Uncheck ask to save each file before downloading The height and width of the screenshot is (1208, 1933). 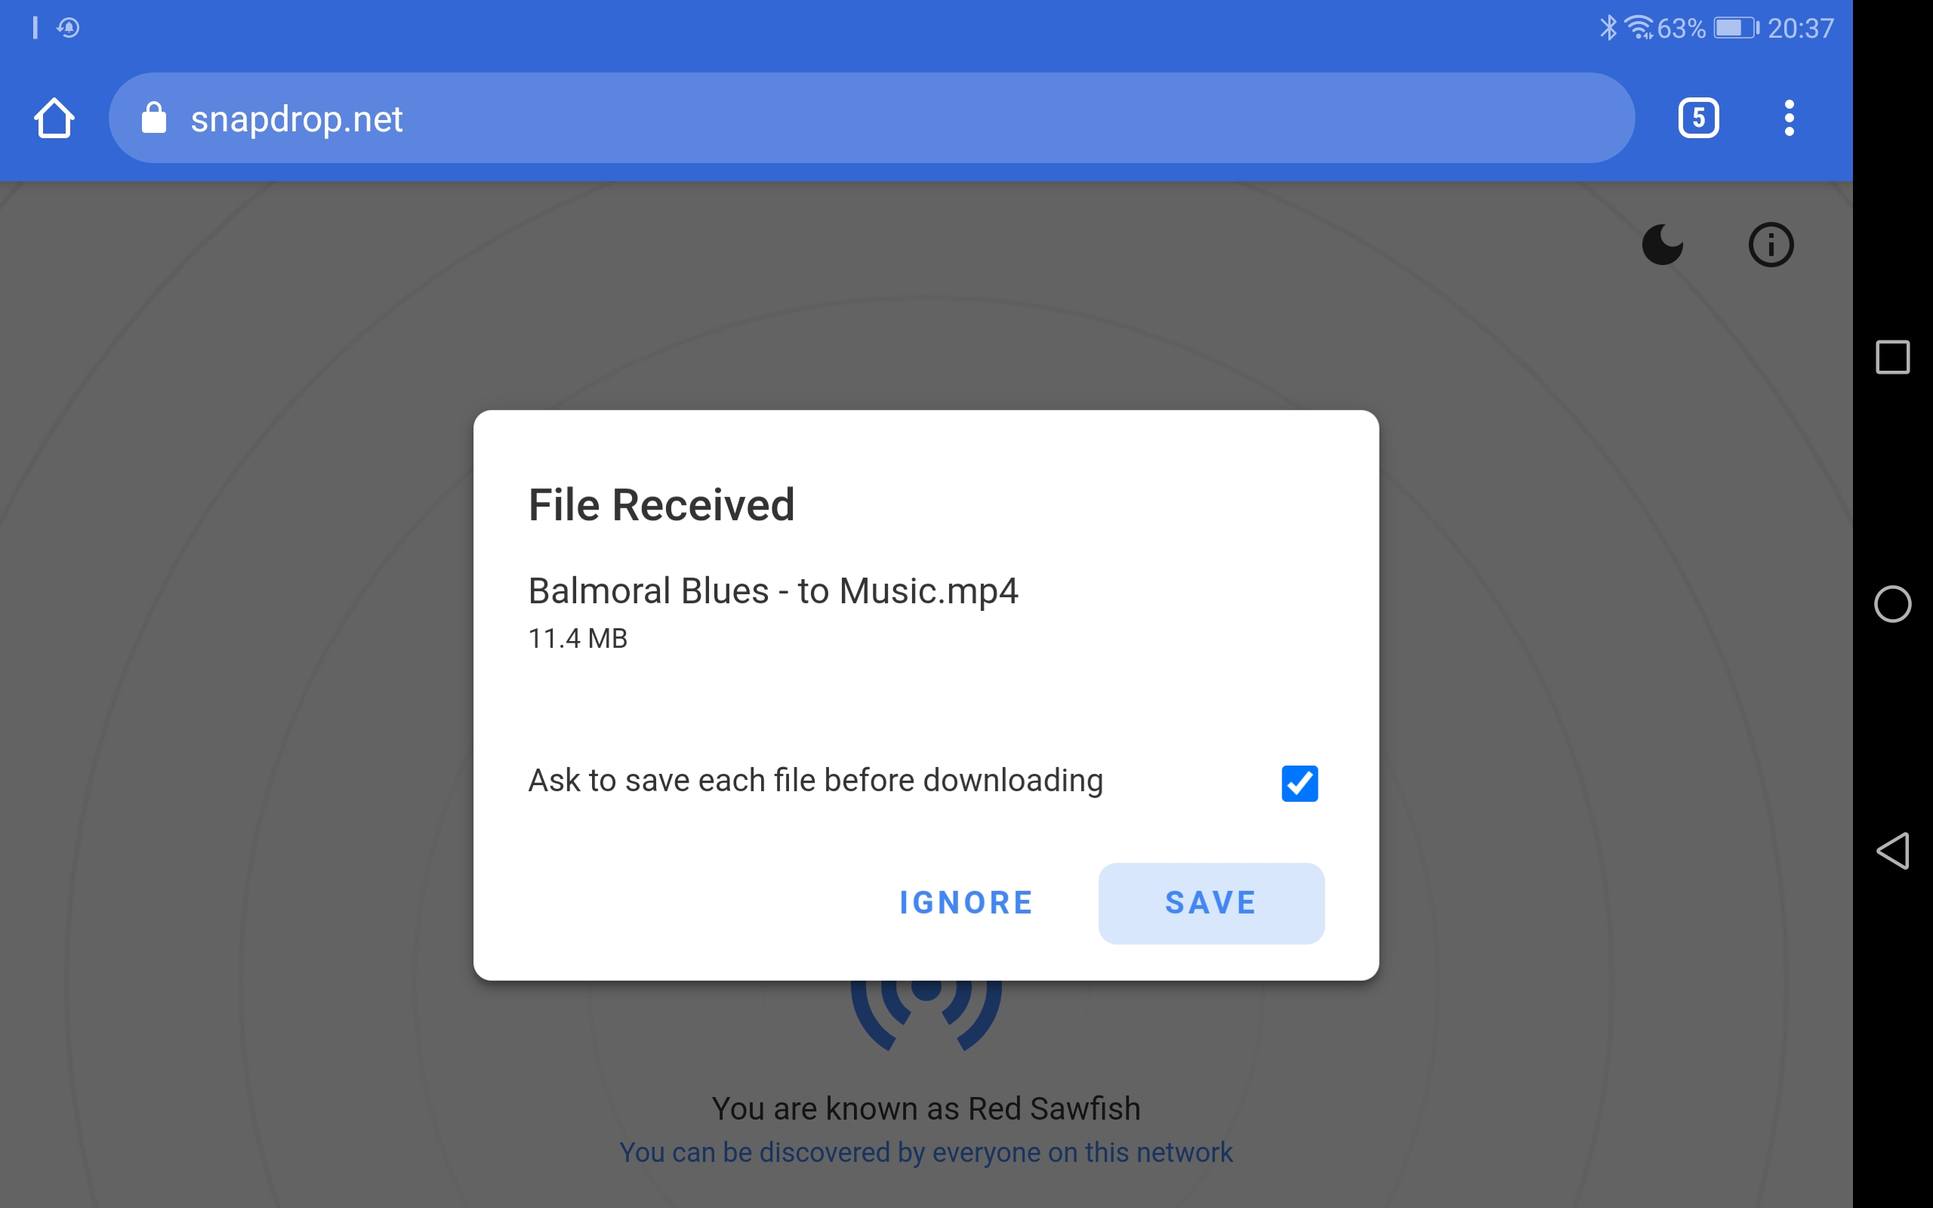tap(1299, 783)
